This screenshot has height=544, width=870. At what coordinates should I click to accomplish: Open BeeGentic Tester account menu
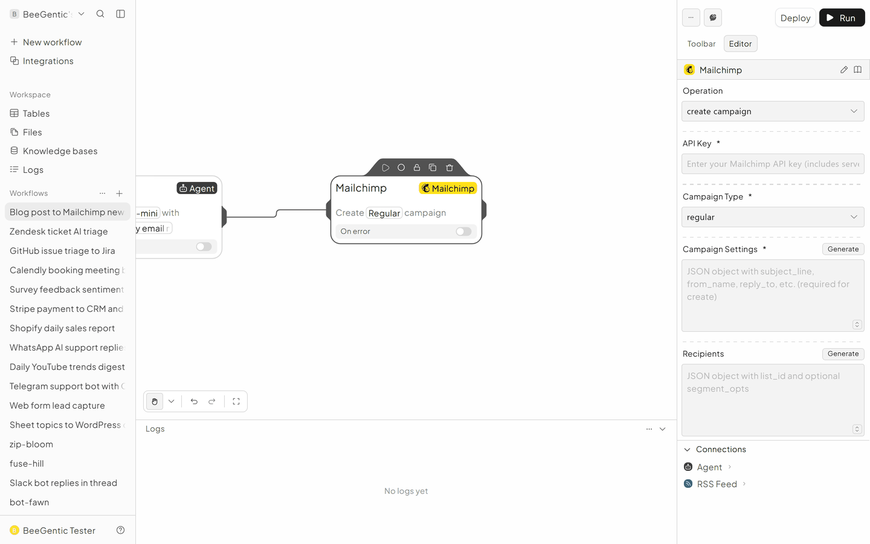53,531
